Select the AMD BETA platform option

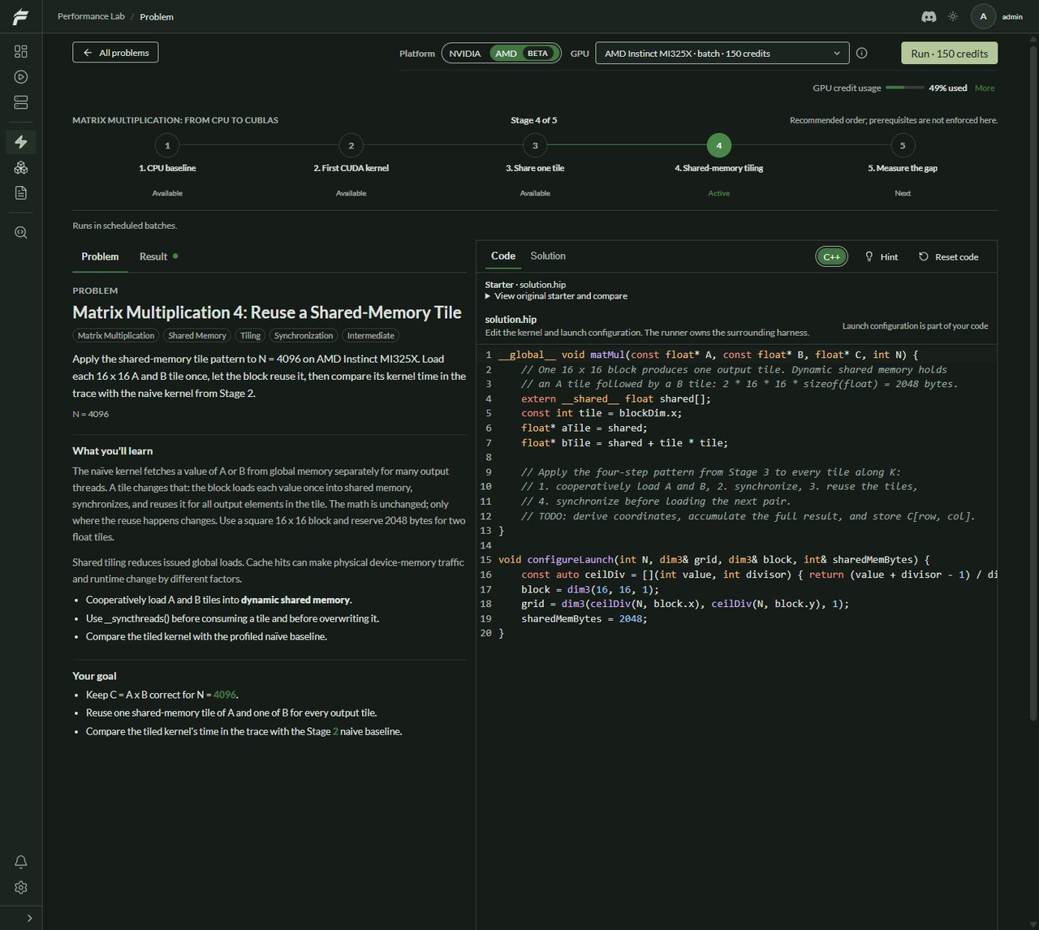524,54
